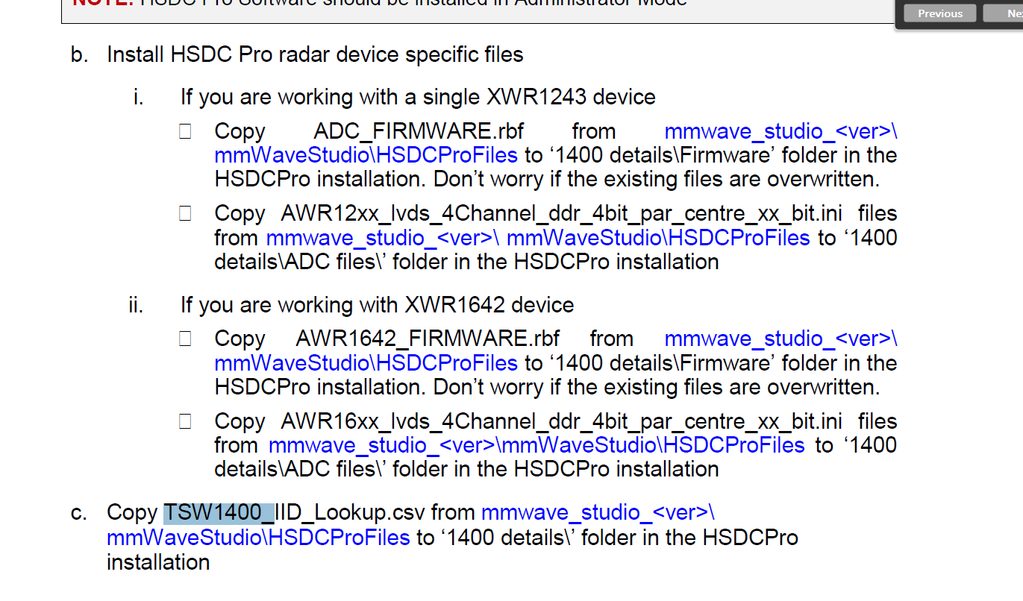Image resolution: width=1023 pixels, height=601 pixels.
Task: Click the text IID_Lookup.csv
Action: point(350,513)
